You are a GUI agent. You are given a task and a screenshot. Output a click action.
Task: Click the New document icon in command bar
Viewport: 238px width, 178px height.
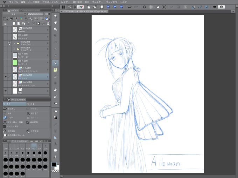(x=89, y=7)
